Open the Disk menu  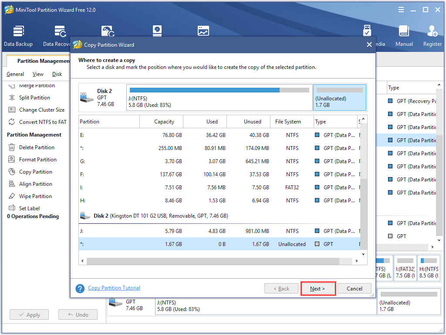(57, 74)
